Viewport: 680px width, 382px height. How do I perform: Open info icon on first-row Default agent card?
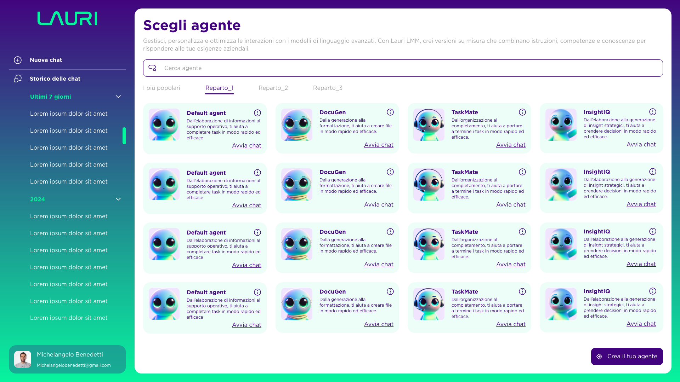[257, 113]
